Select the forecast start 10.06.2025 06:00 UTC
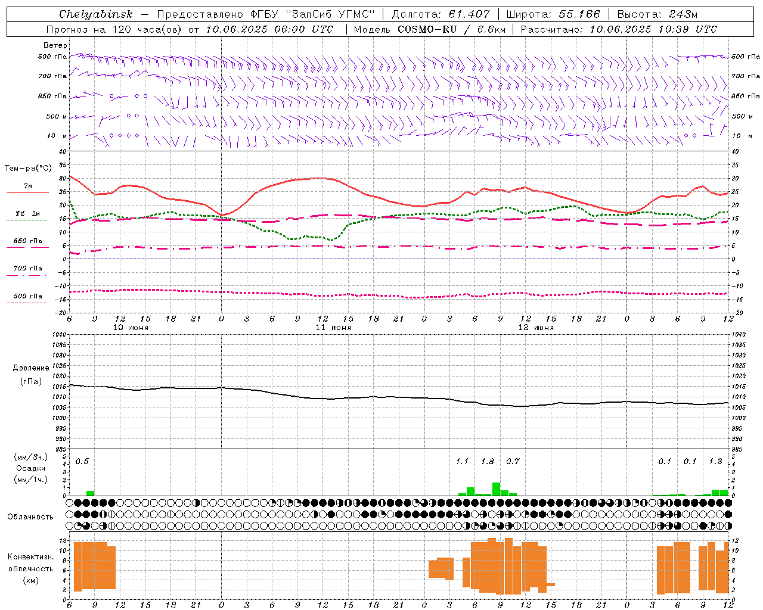Viewport: 763px width, 610px height. [269, 29]
